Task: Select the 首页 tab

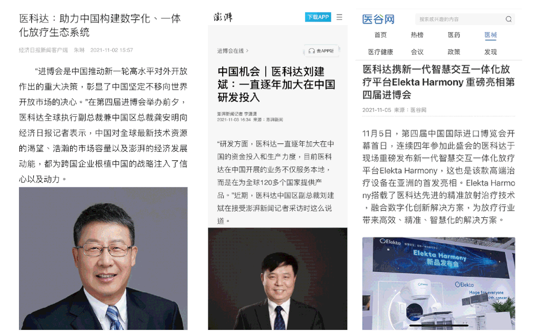Action: 380,35
